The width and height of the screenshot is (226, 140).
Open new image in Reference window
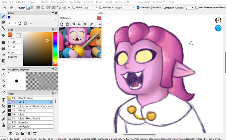pyautogui.click(x=62, y=24)
